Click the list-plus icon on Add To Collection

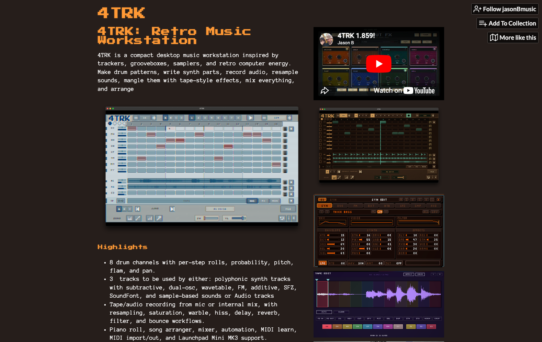pos(483,23)
